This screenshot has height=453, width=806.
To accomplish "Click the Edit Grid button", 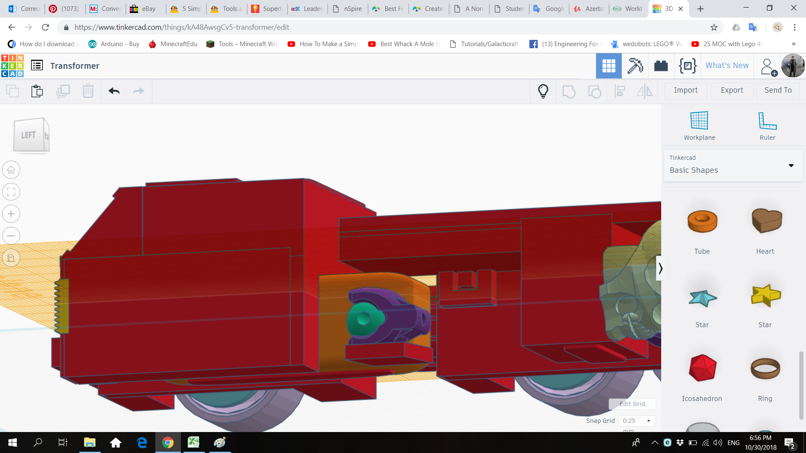I will (x=632, y=404).
